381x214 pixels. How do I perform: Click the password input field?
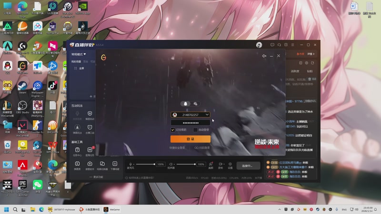tap(190, 123)
